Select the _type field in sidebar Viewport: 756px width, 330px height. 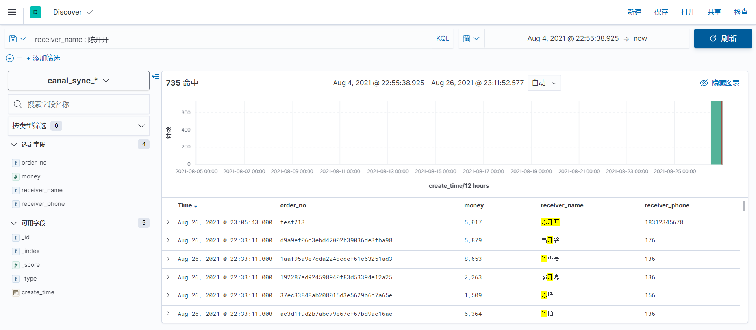click(29, 279)
